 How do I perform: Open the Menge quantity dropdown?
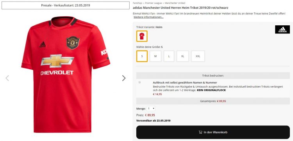click(x=151, y=108)
